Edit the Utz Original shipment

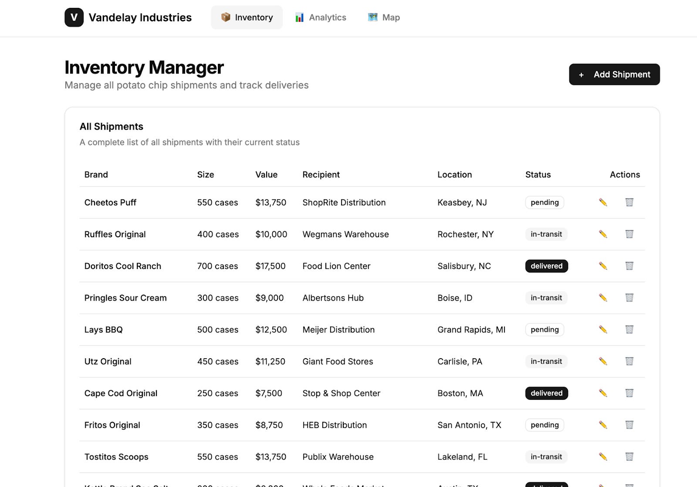[603, 361]
